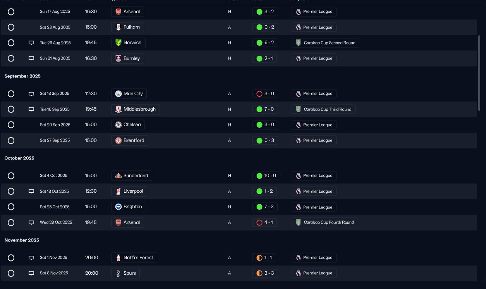Click the green win indicator for 10 - 0

[259, 176]
